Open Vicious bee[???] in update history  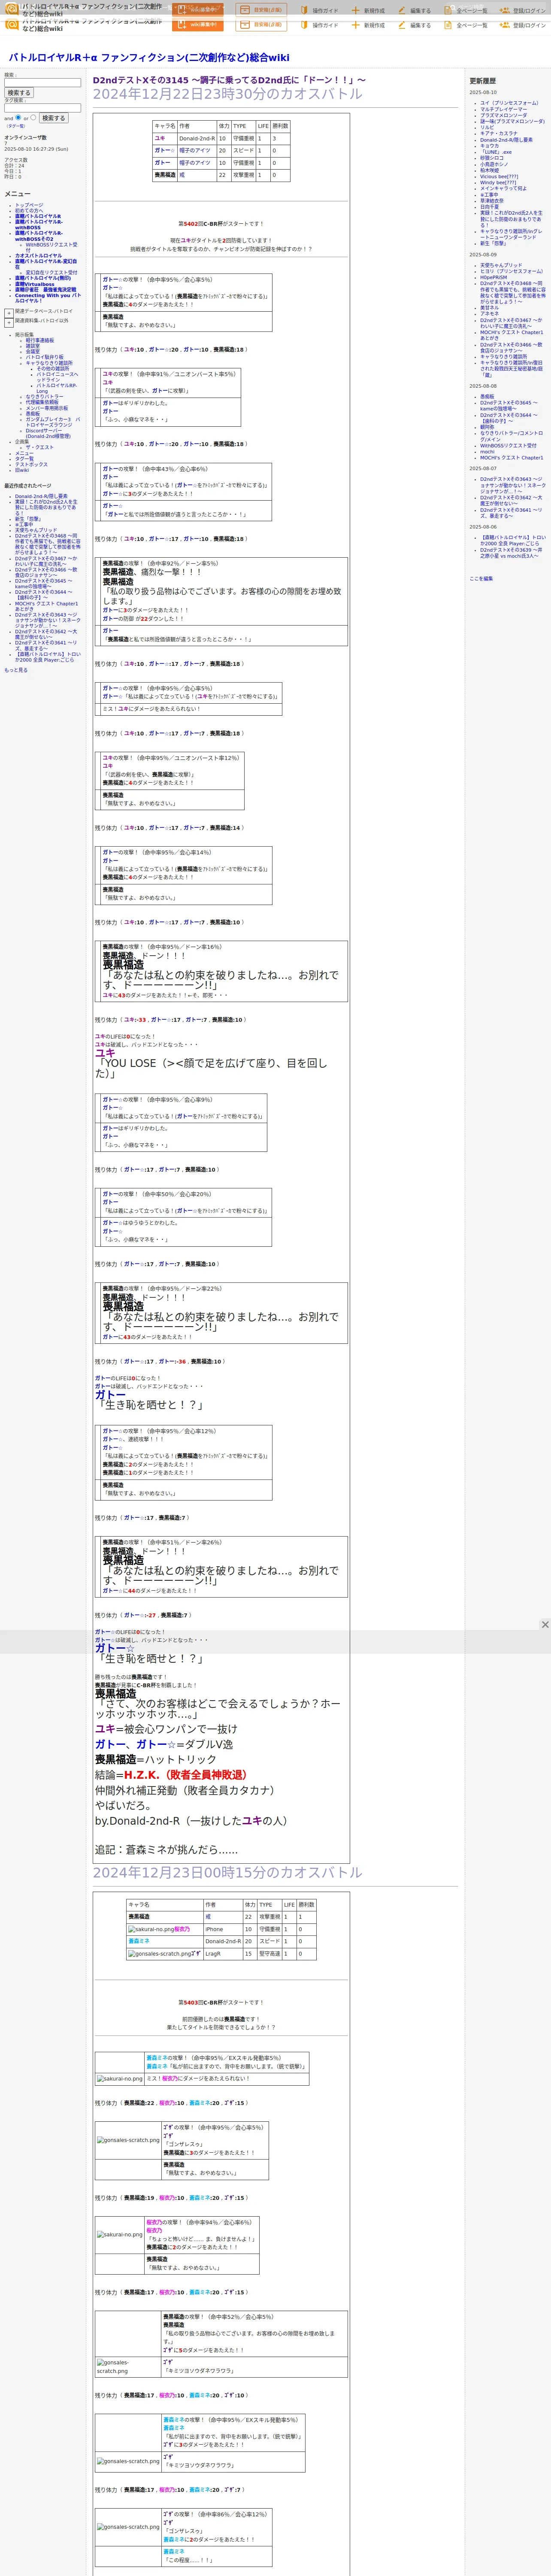point(499,177)
